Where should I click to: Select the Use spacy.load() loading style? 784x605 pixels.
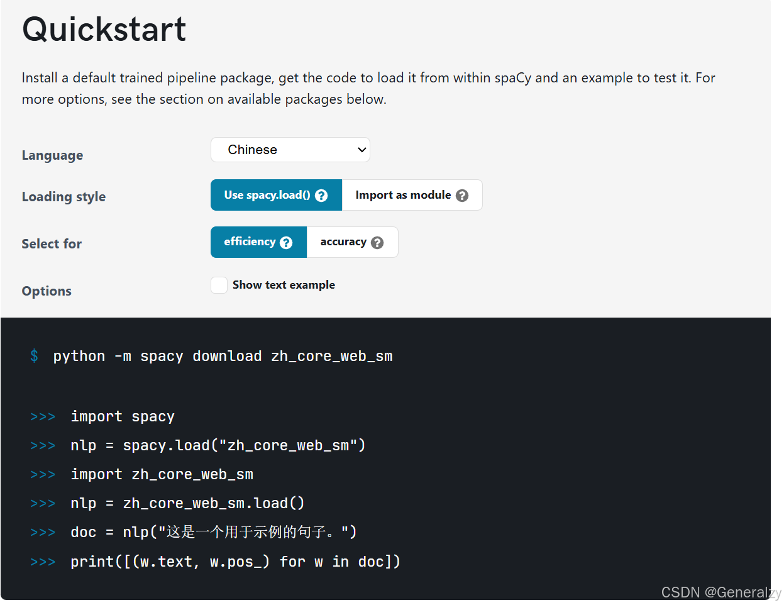coord(276,195)
